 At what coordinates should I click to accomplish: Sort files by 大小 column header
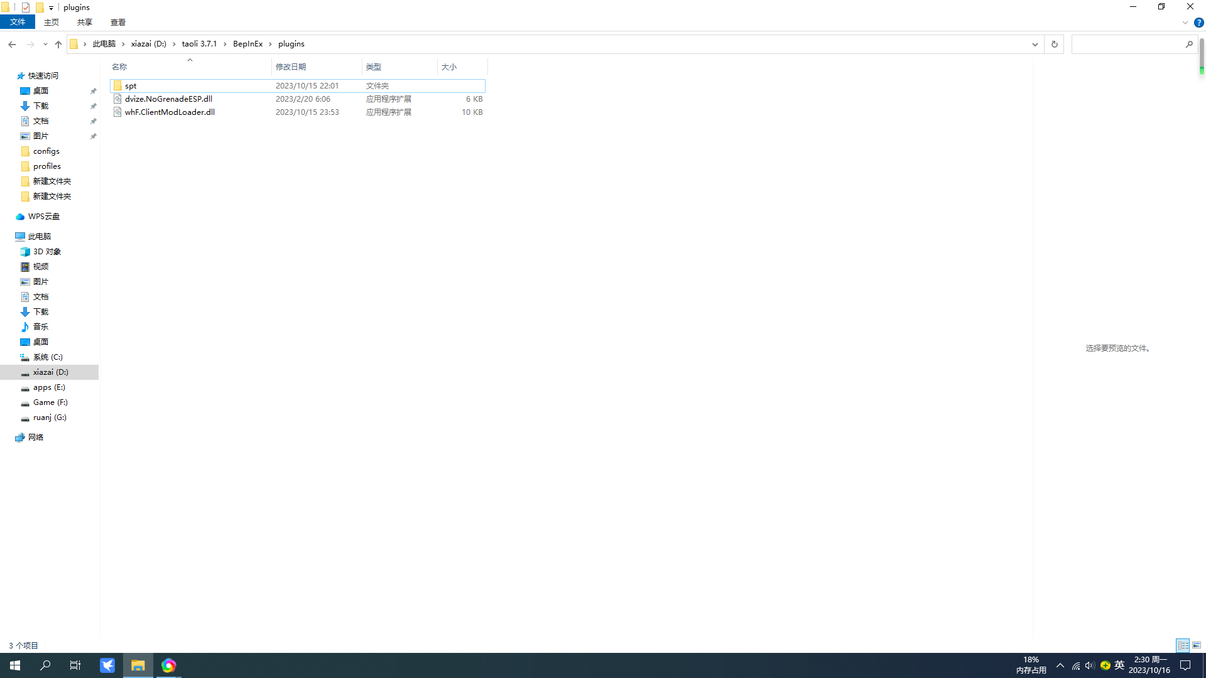click(x=462, y=67)
